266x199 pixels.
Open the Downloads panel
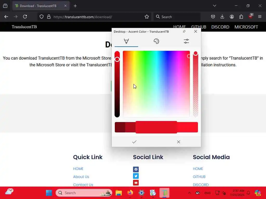coord(222,17)
